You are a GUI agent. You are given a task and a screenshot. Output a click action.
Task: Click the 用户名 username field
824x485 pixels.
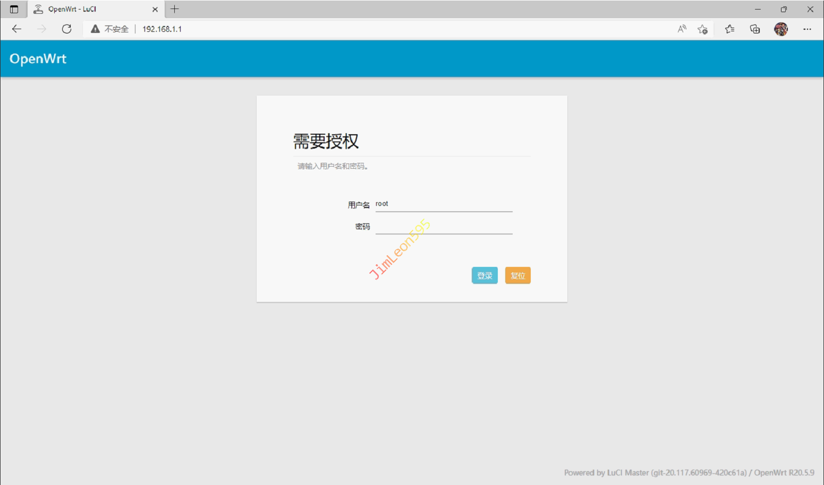pyautogui.click(x=444, y=204)
